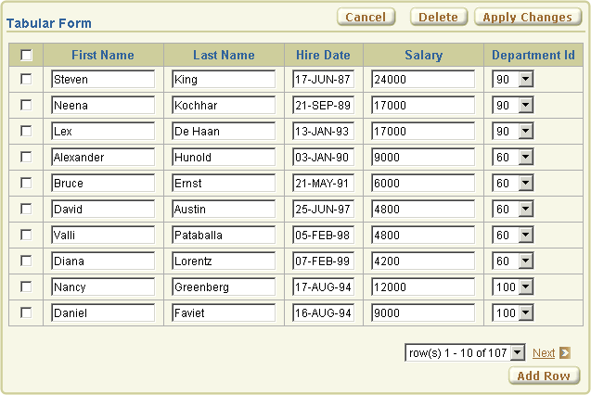Click the First Name field containing David
This screenshot has width=591, height=395.
[x=103, y=209]
